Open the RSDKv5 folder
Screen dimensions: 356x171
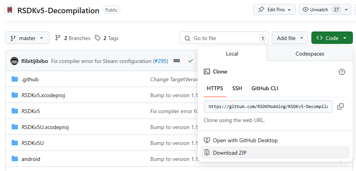coord(31,111)
